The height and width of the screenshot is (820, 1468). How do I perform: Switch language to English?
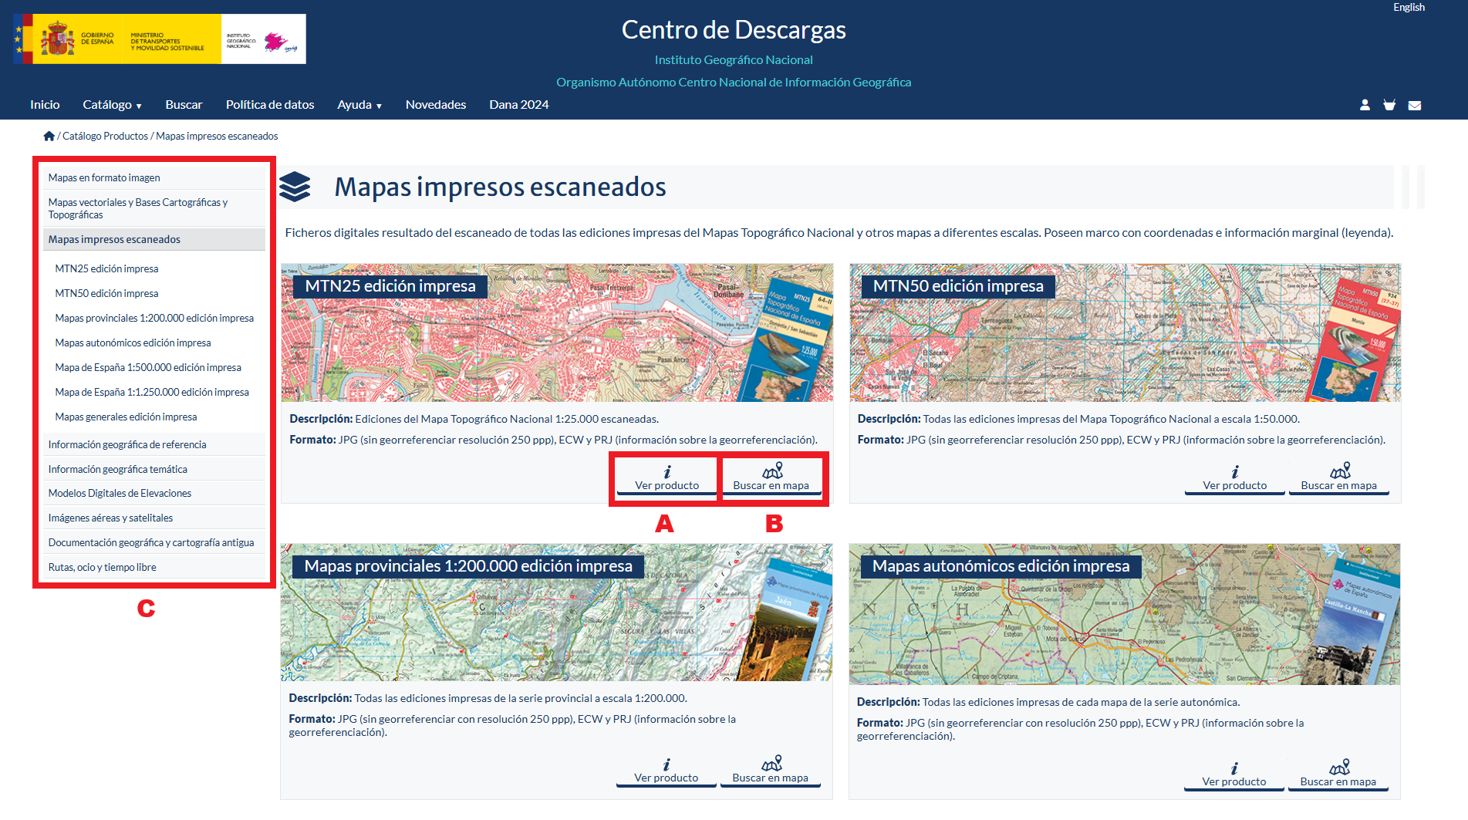click(1408, 8)
